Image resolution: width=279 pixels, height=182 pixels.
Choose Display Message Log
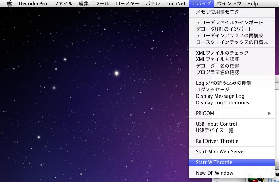(232, 96)
